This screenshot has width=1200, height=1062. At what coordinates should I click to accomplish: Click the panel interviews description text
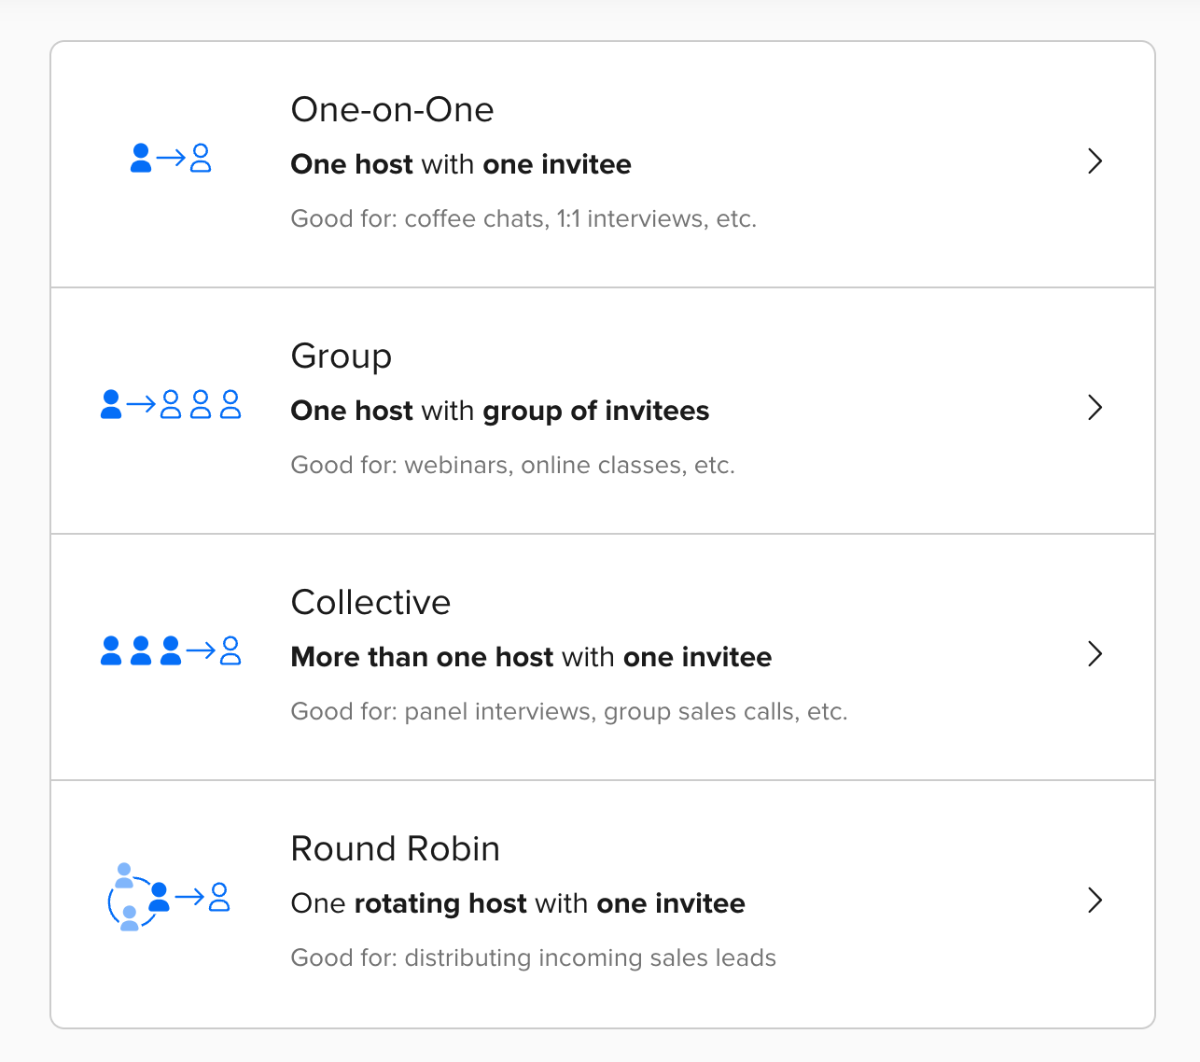coord(569,712)
